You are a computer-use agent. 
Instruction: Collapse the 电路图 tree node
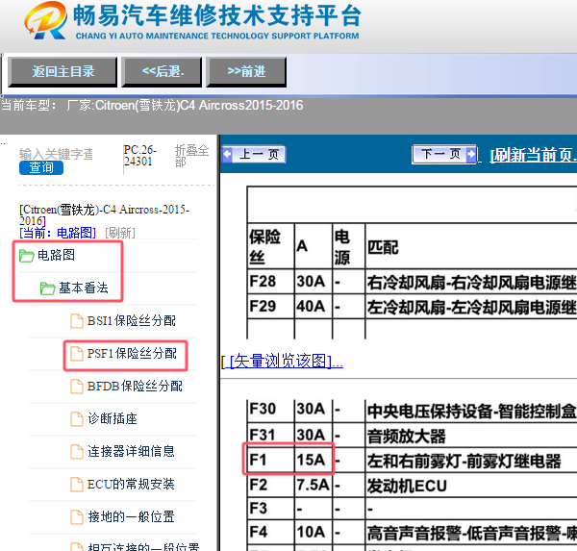(56, 255)
